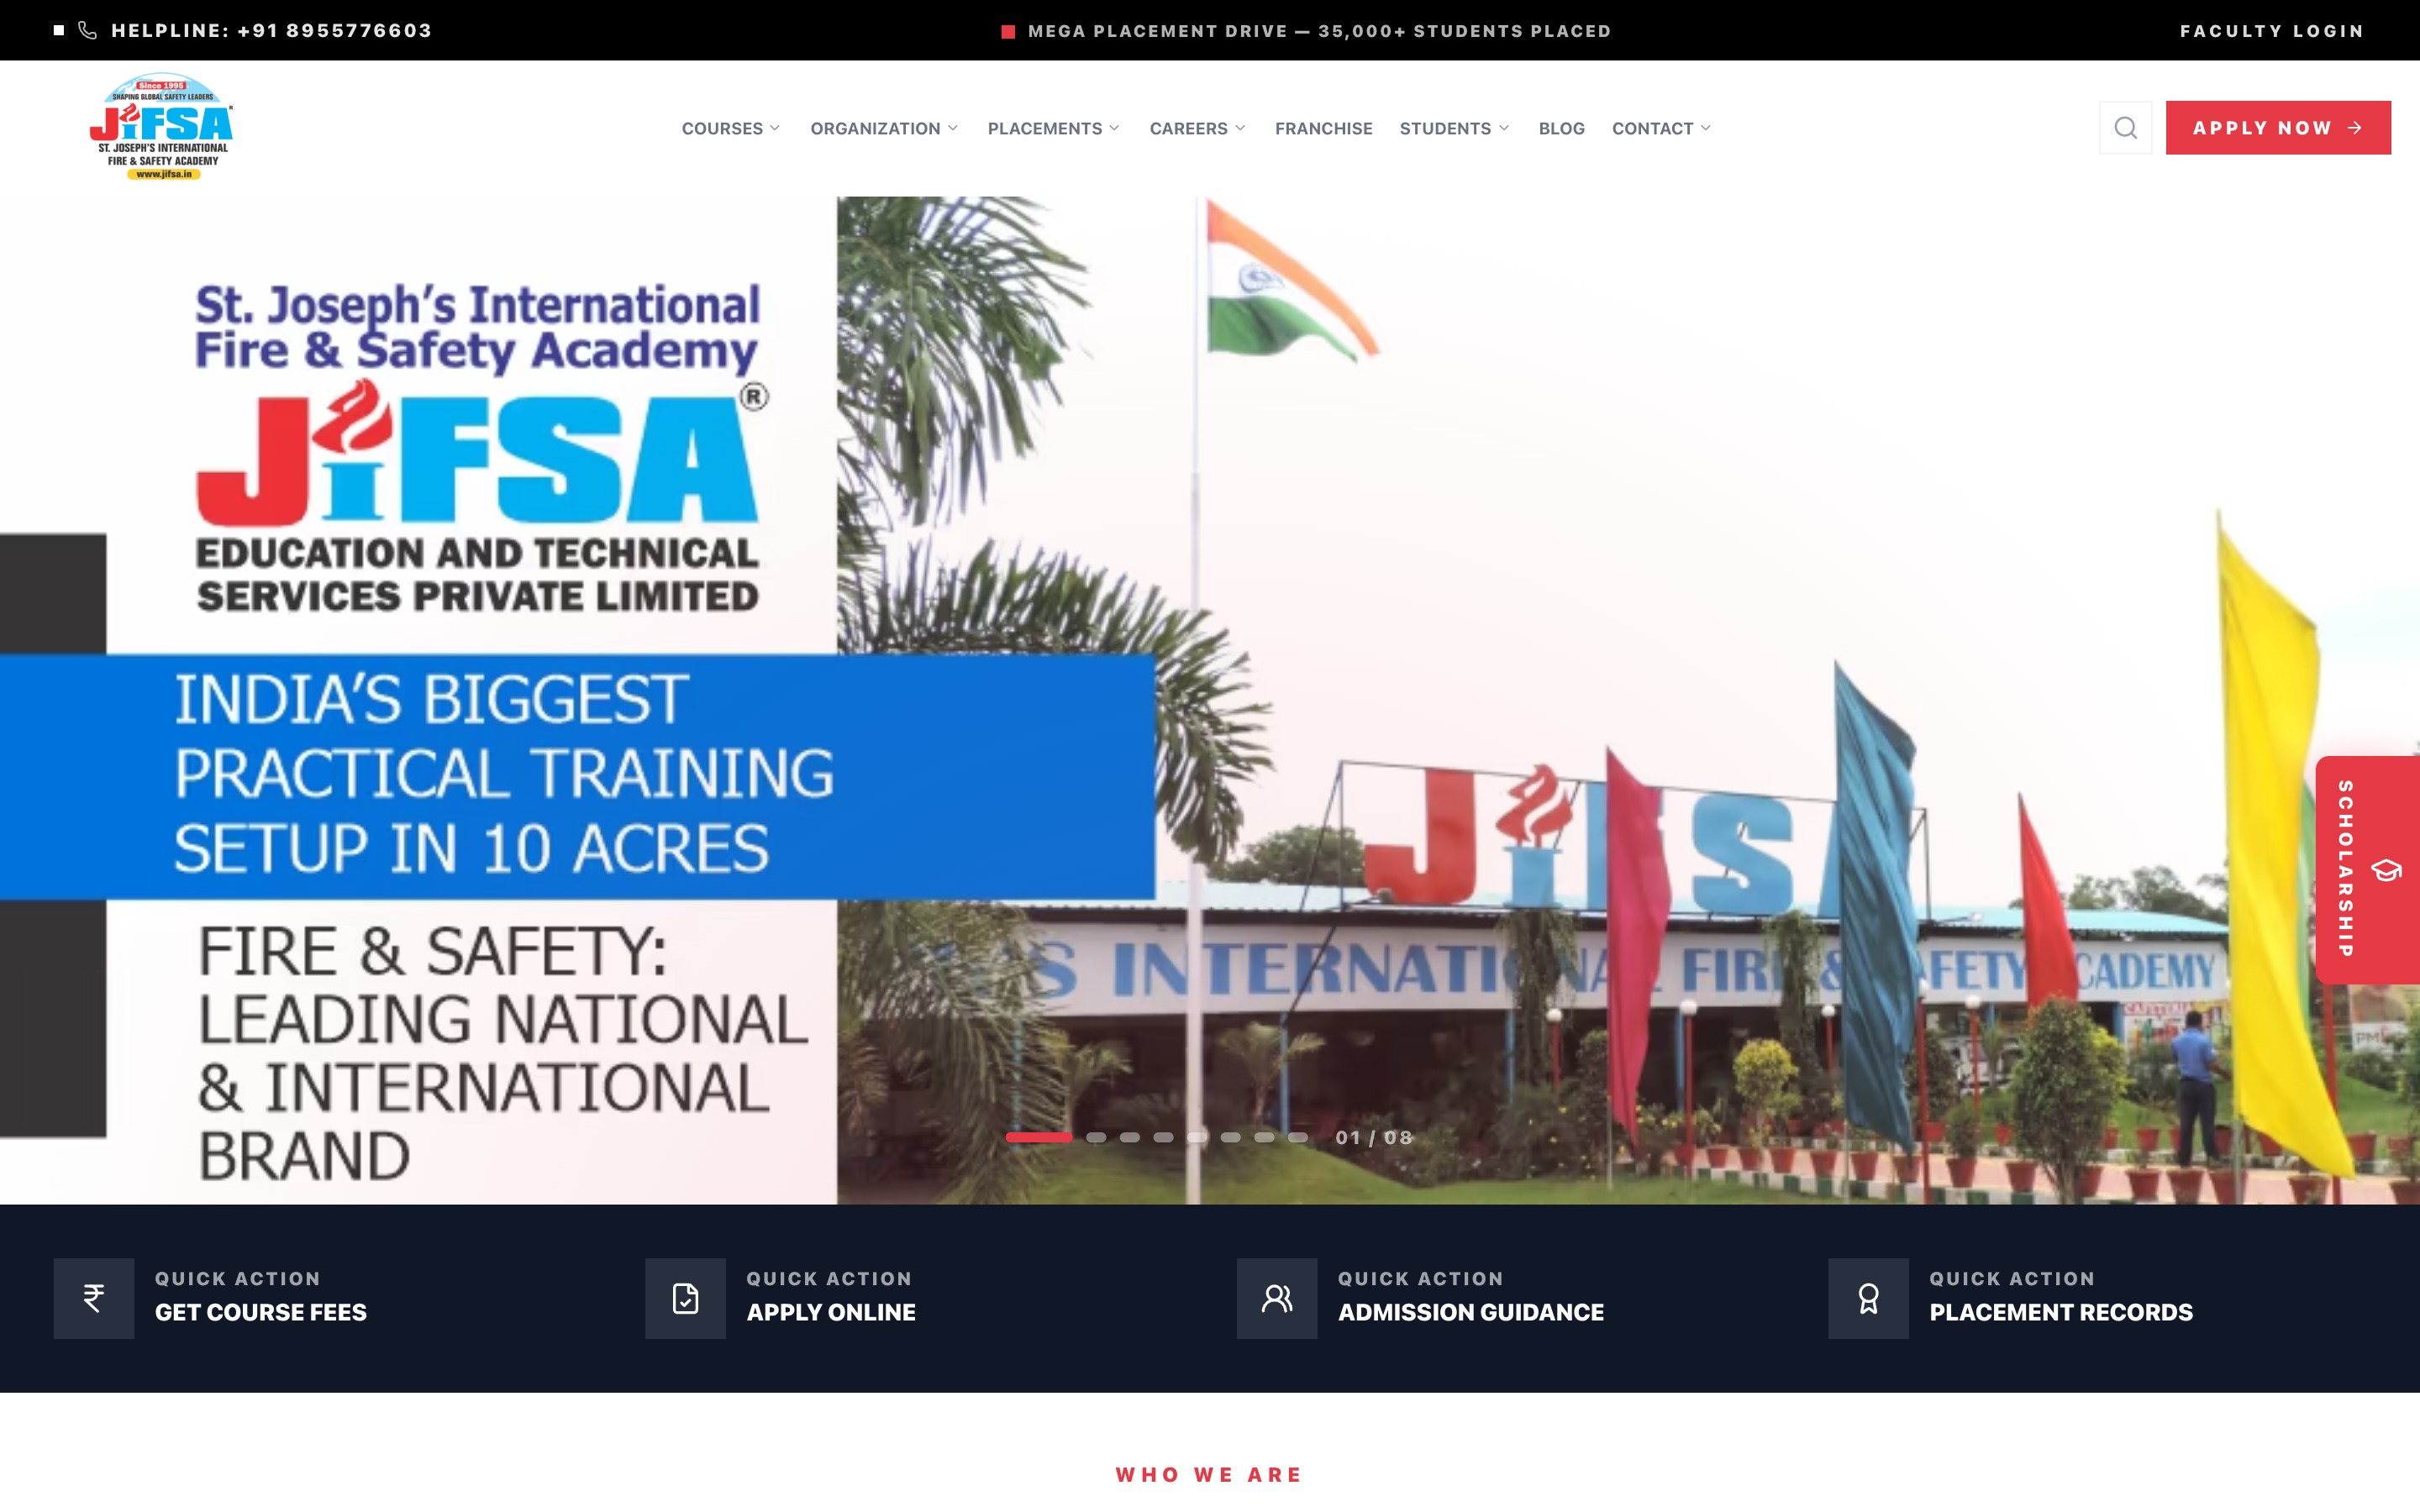Click the hero banner slide image
This screenshot has height=1512, width=2420.
(1210, 700)
